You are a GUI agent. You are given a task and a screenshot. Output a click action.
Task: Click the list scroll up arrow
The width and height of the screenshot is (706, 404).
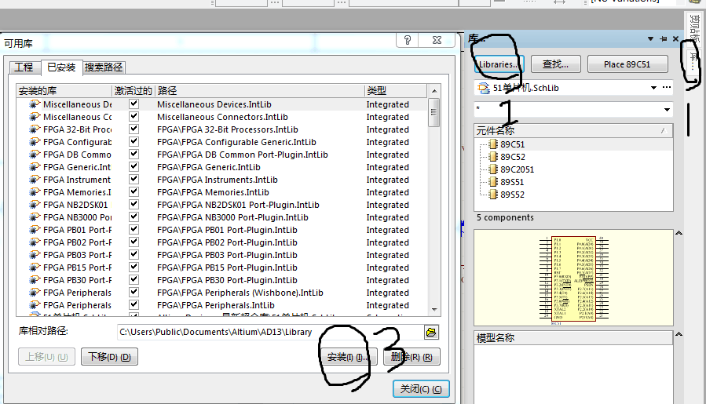[x=434, y=91]
